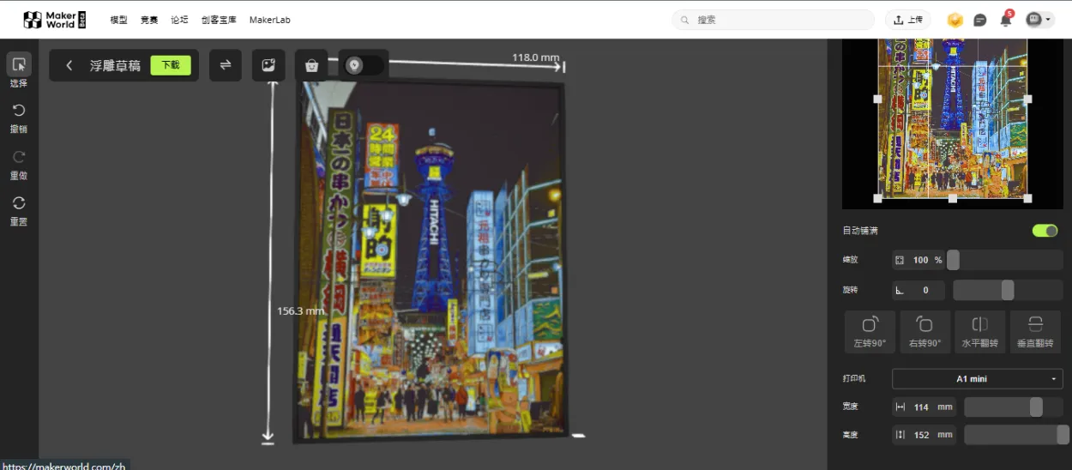1072x470 pixels.
Task: Go back using the arrow beside 浮雕草稿
Action: coord(69,65)
